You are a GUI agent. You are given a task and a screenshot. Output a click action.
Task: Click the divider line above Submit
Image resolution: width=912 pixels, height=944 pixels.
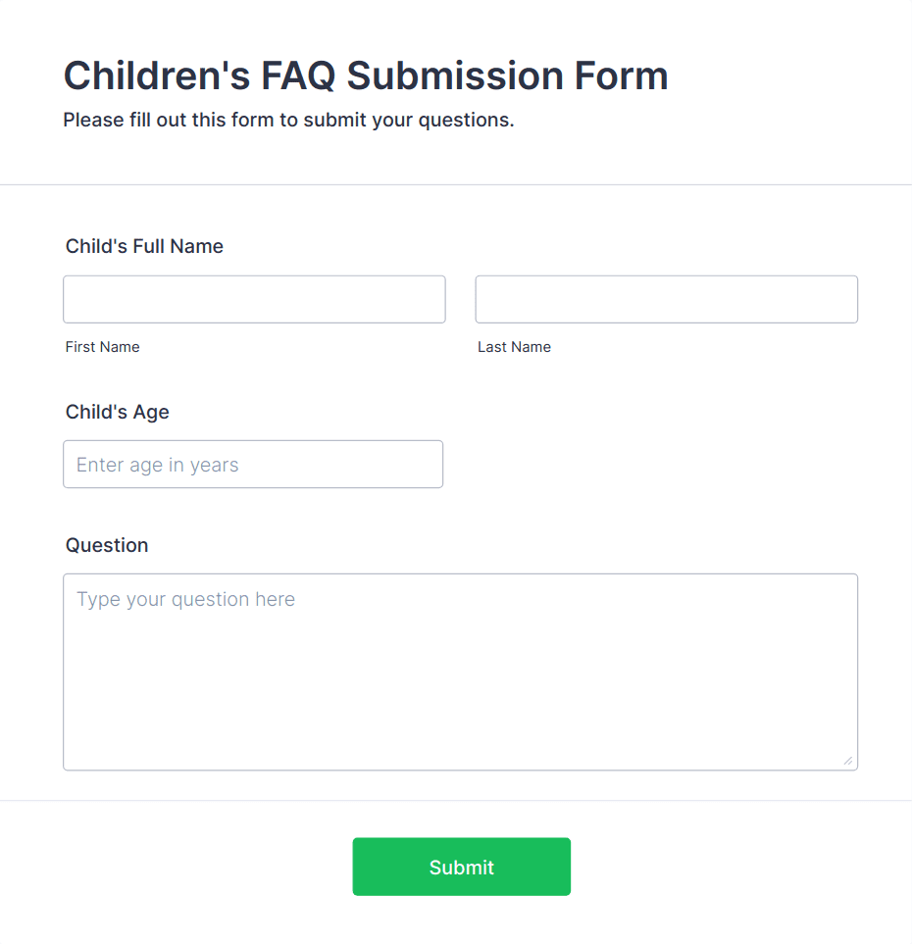coord(456,800)
